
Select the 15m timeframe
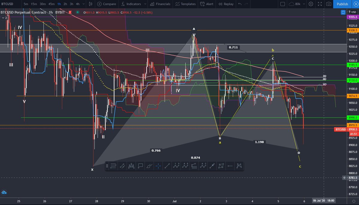[34, 4]
